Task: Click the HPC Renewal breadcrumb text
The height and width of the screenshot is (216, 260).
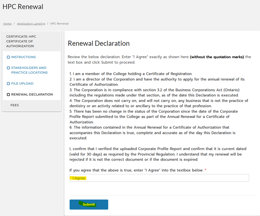Action: click(59, 23)
